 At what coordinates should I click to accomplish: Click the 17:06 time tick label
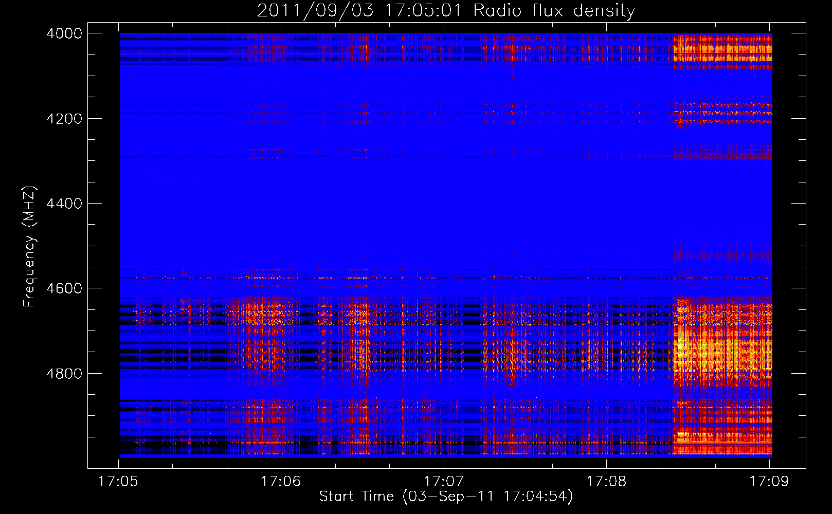click(281, 482)
